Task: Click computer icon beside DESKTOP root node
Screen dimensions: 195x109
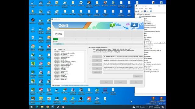Action: pyautogui.click(x=138, y=14)
